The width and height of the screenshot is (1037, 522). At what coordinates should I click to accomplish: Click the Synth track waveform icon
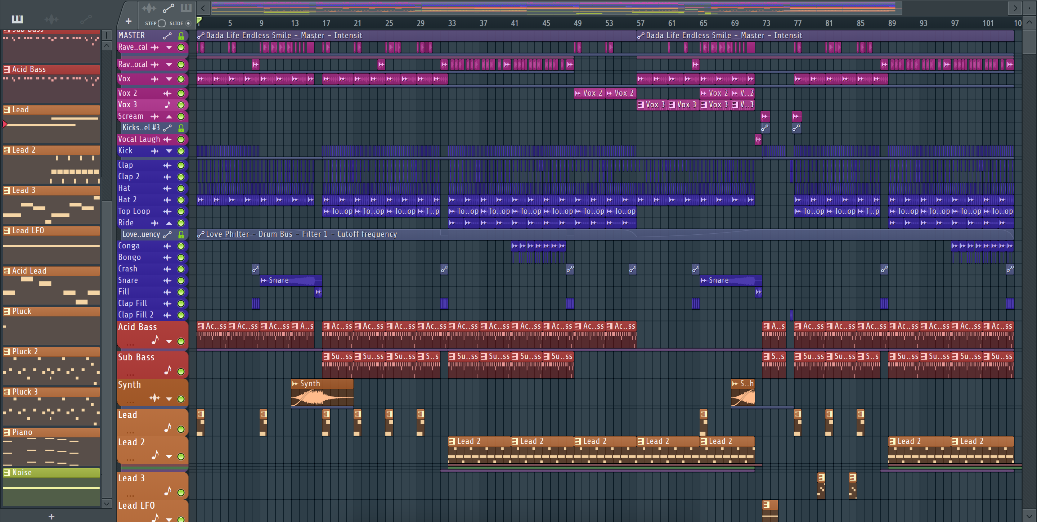pyautogui.click(x=154, y=398)
